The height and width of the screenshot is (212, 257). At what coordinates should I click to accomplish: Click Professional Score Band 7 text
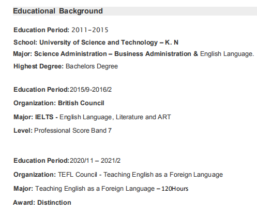[73, 131]
